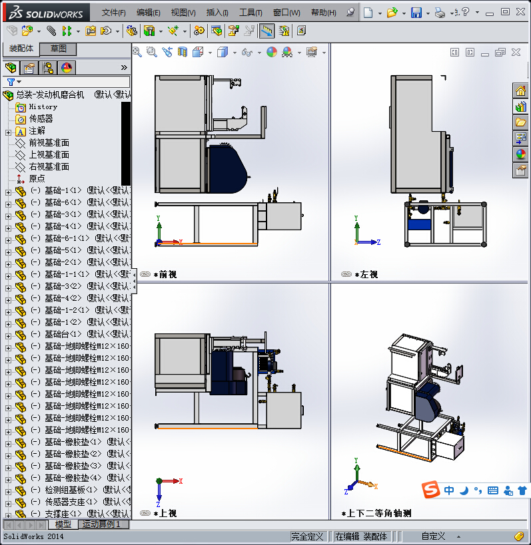Open the 窗口(W) menu
531x545 pixels.
pyautogui.click(x=286, y=13)
